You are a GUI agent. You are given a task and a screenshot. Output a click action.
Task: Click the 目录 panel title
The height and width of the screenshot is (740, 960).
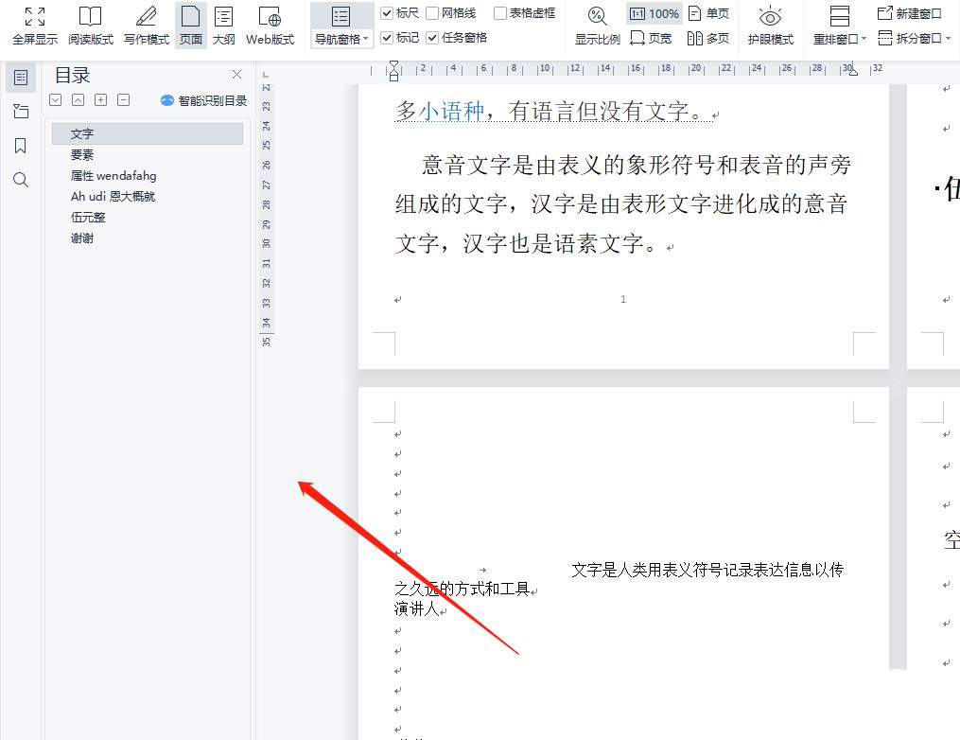72,76
